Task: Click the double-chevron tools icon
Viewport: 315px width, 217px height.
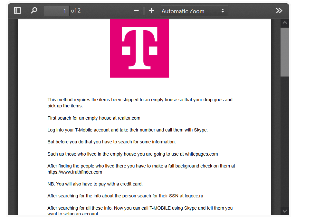Action: coord(279,10)
